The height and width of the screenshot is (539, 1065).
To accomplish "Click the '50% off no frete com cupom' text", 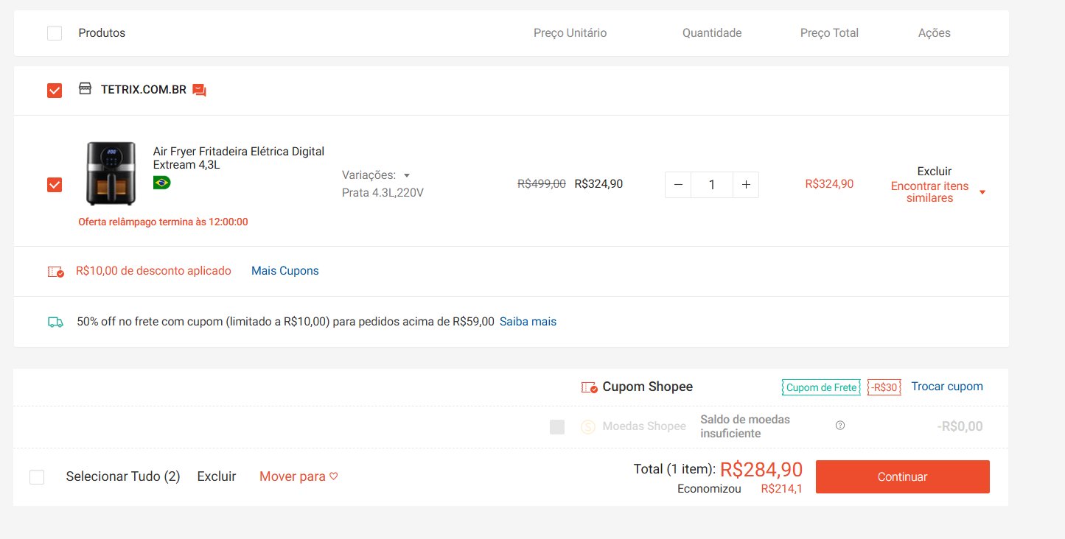I will 286,322.
